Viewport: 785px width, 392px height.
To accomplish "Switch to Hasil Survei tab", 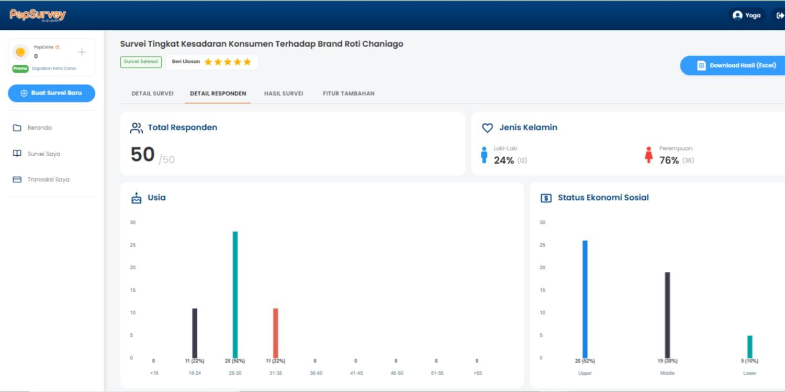I will [x=284, y=94].
